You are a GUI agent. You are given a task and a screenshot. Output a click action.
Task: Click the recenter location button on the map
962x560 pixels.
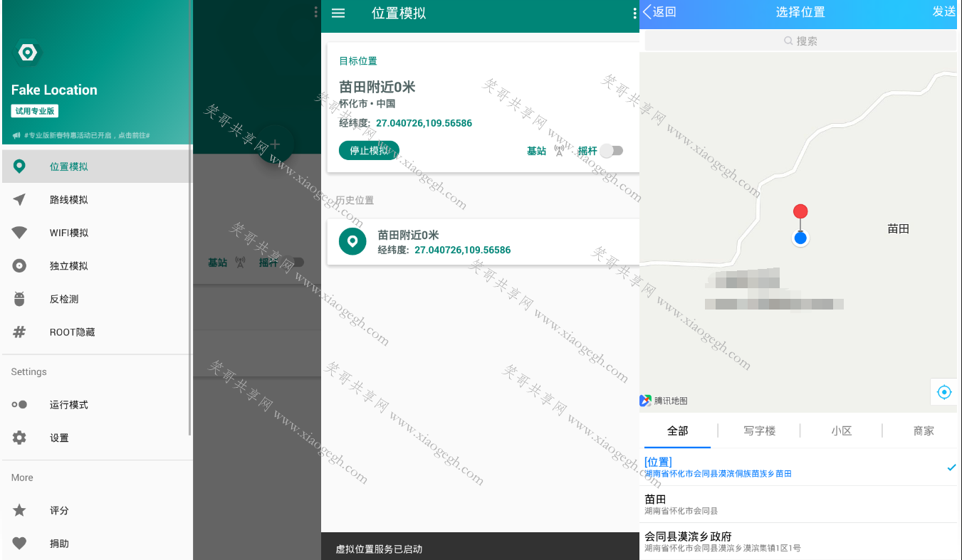(944, 392)
